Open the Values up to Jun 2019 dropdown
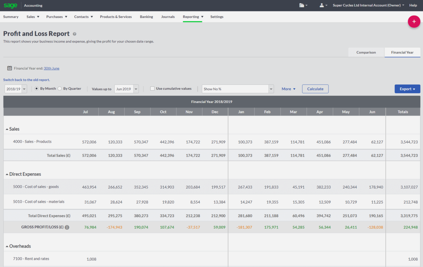Image resolution: width=423 pixels, height=267 pixels. click(126, 89)
